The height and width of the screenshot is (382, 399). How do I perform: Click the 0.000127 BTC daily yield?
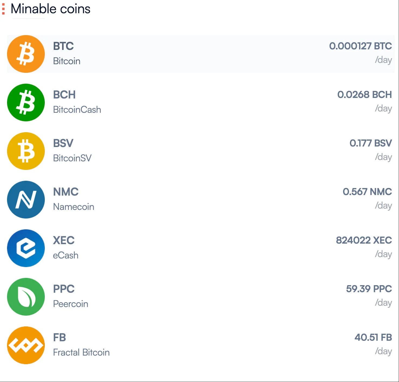click(x=360, y=46)
